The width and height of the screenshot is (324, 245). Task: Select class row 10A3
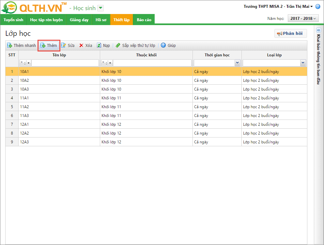pyautogui.click(x=156, y=89)
